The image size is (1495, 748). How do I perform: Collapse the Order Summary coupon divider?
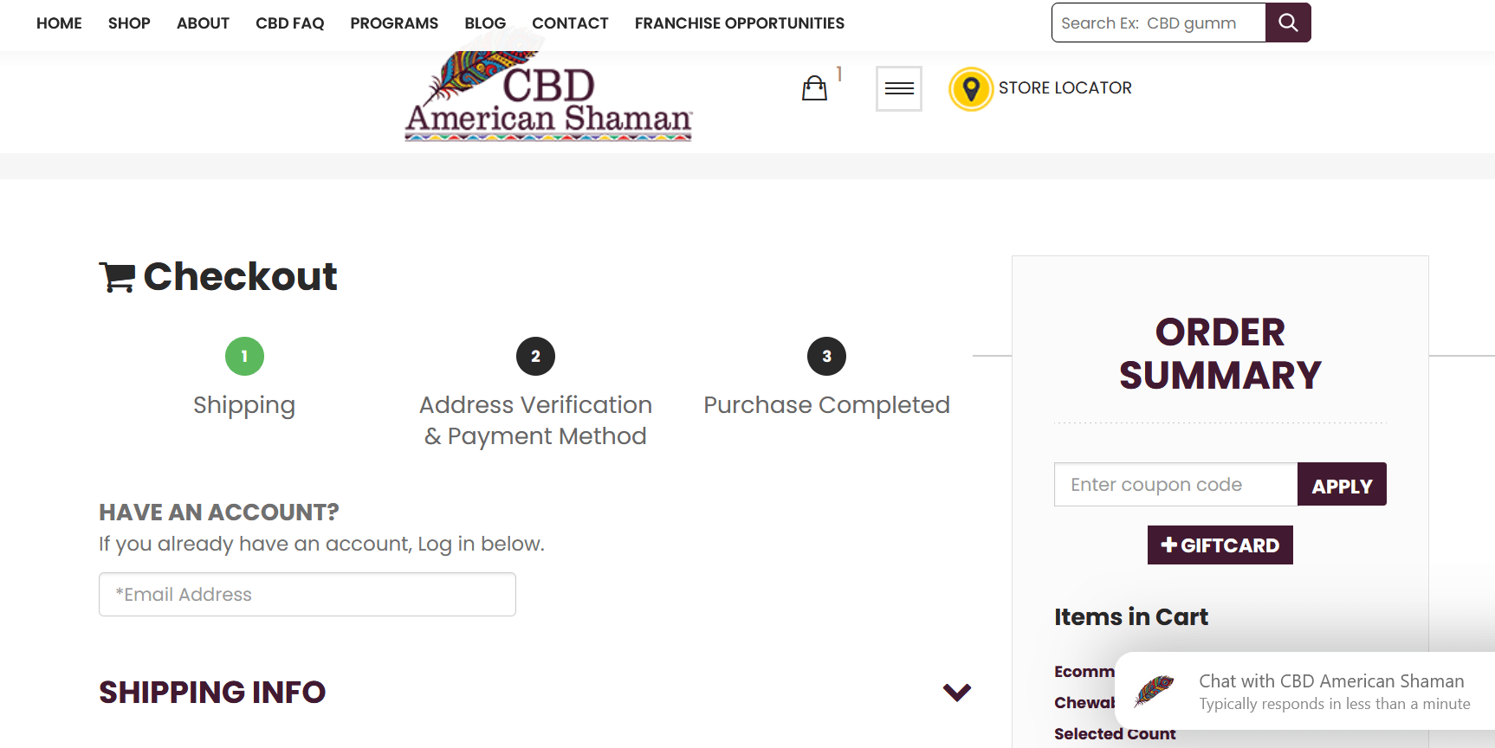[x=1220, y=422]
